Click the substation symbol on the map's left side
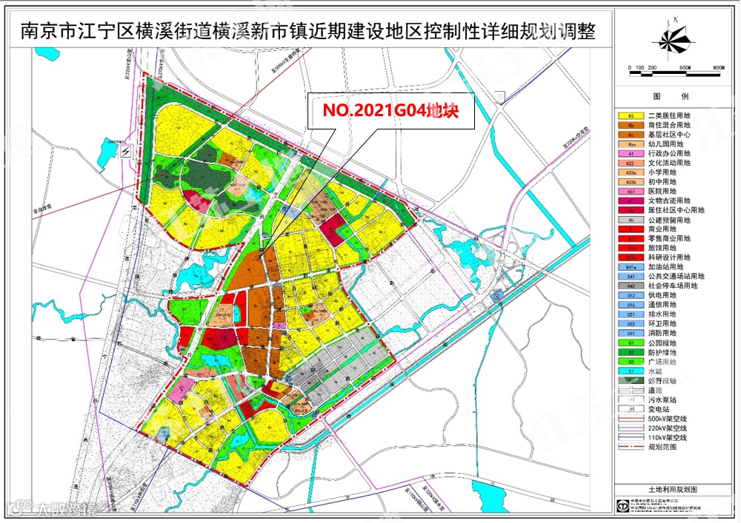Viewport: 741px width, 523px height. (126, 152)
